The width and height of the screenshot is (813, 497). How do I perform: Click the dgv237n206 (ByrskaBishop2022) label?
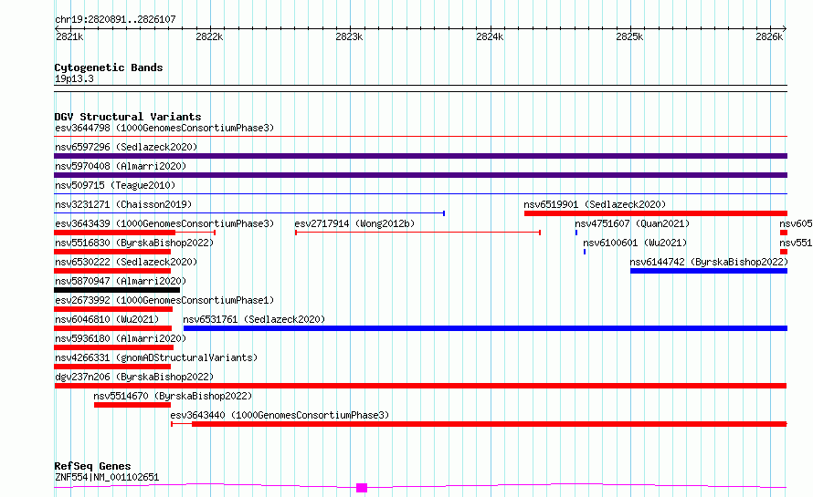click(x=134, y=377)
